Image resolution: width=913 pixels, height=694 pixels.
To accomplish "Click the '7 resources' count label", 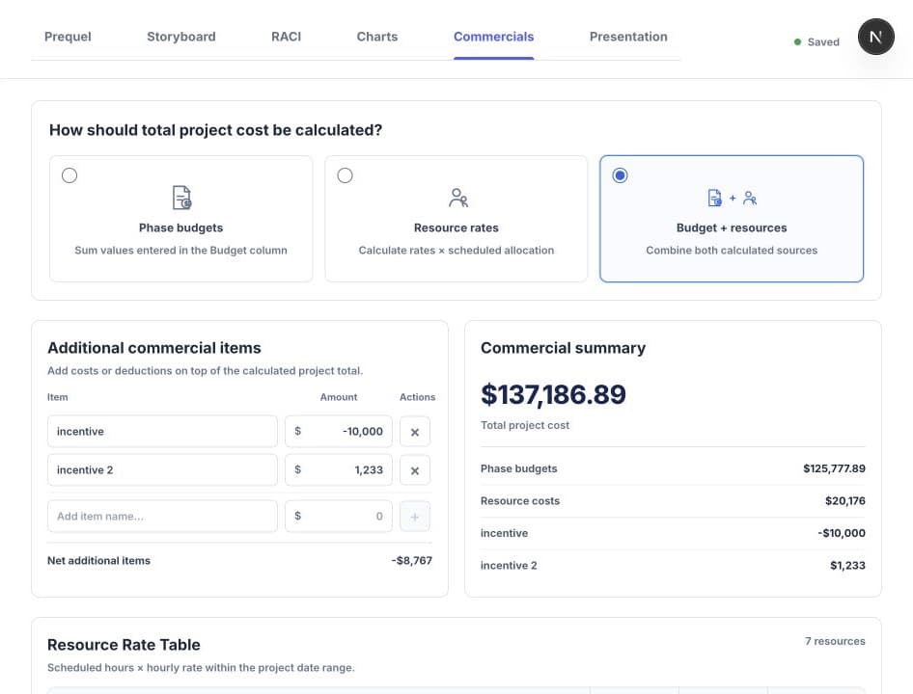I will (835, 641).
